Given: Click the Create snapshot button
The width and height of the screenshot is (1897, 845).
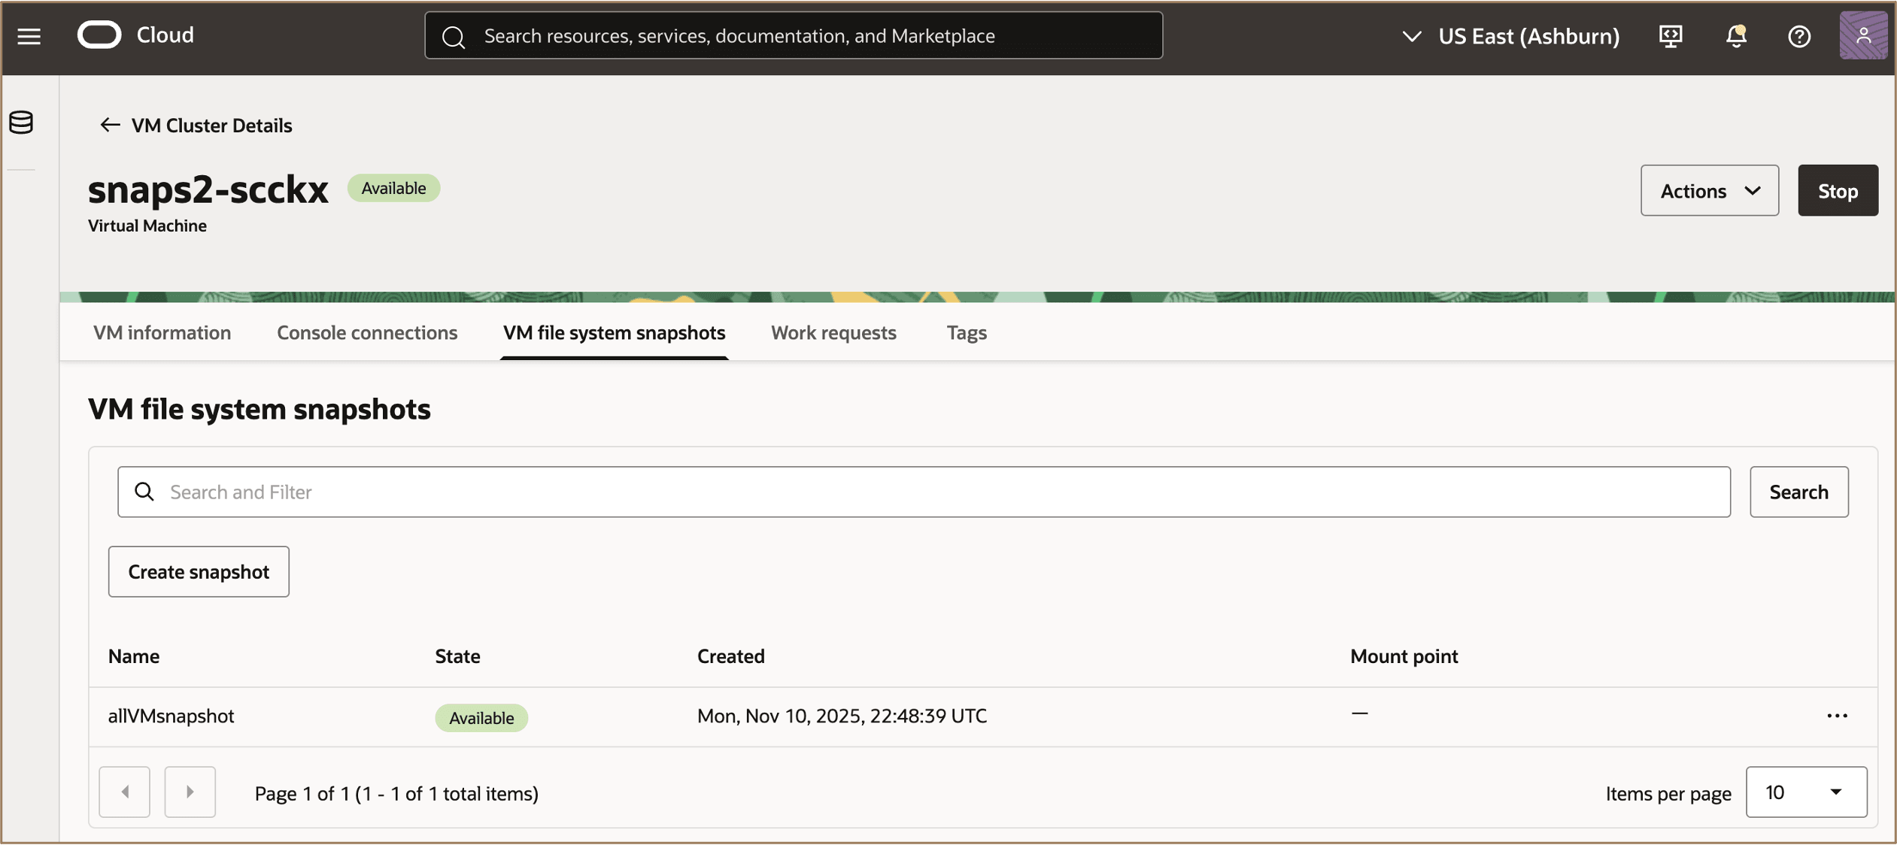Looking at the screenshot, I should coord(199,571).
